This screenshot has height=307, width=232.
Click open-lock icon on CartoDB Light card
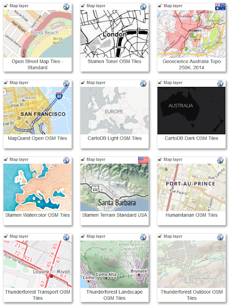[83, 83]
